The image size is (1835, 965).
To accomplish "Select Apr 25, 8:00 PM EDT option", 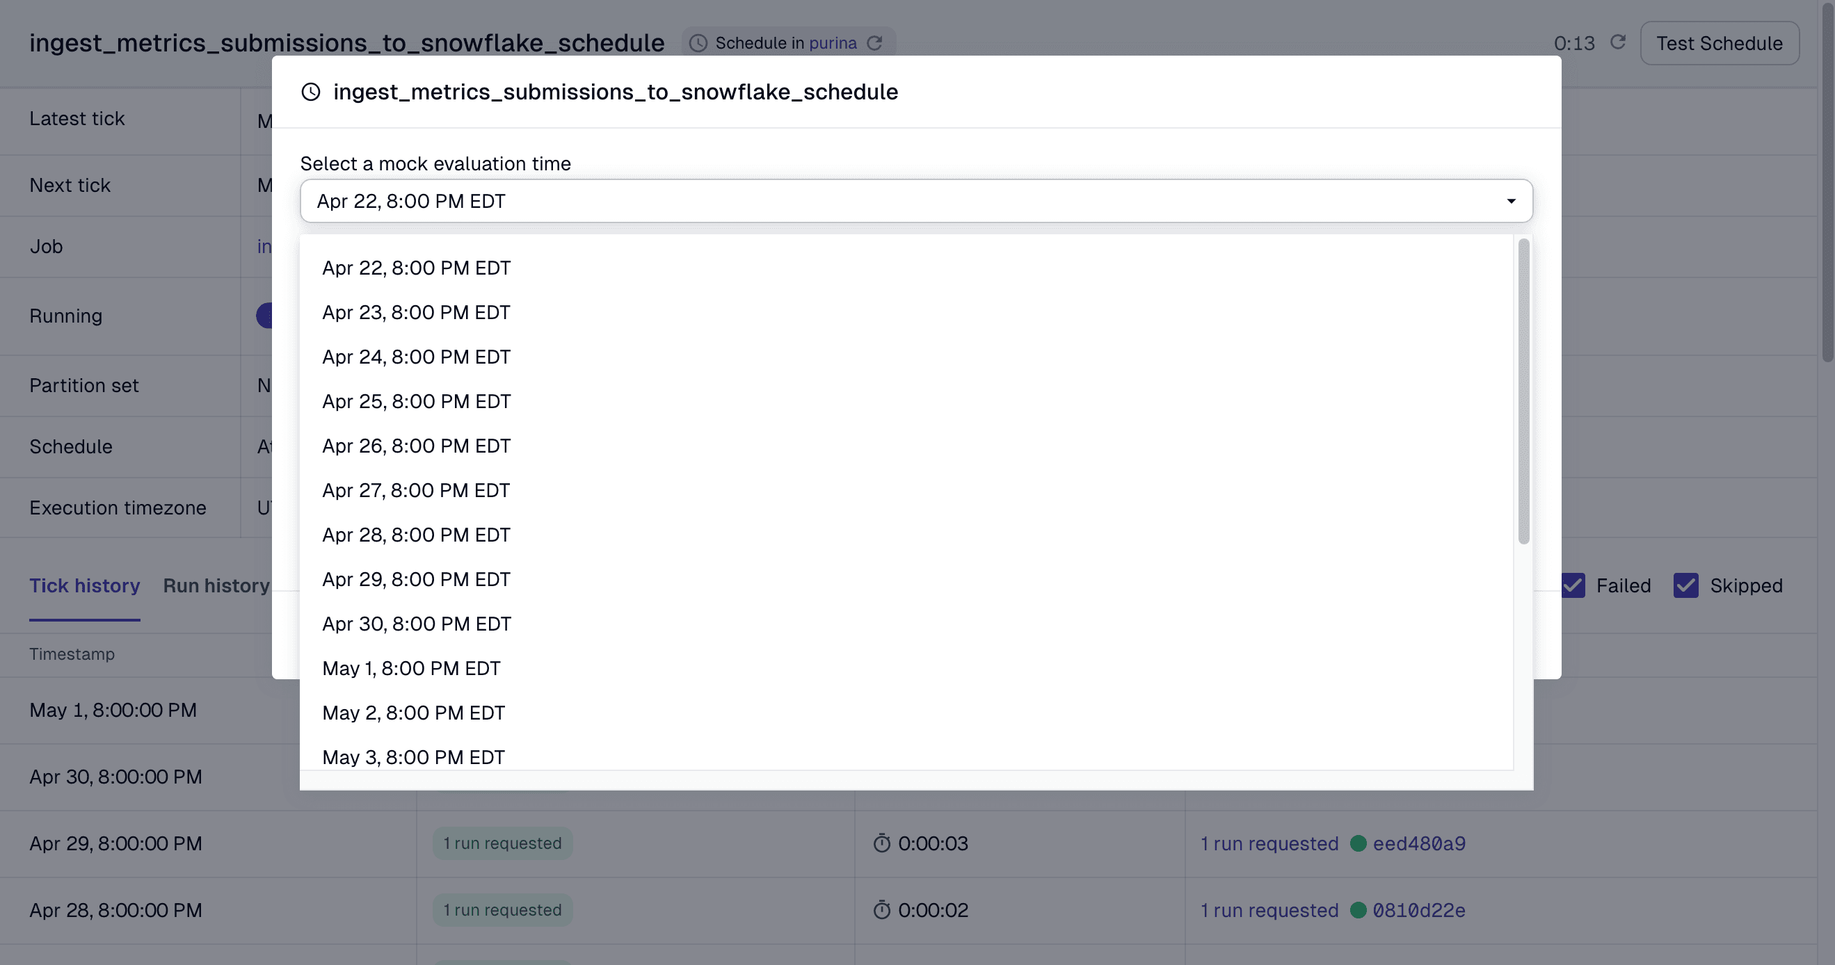I will (x=416, y=401).
